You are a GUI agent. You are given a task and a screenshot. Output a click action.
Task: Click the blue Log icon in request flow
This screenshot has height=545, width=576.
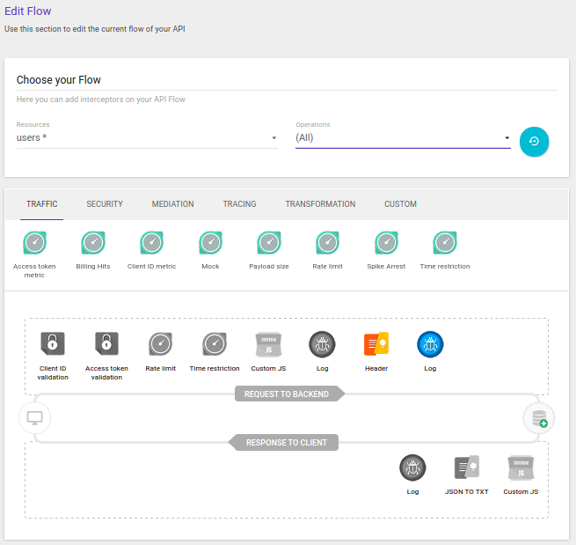pyautogui.click(x=430, y=343)
